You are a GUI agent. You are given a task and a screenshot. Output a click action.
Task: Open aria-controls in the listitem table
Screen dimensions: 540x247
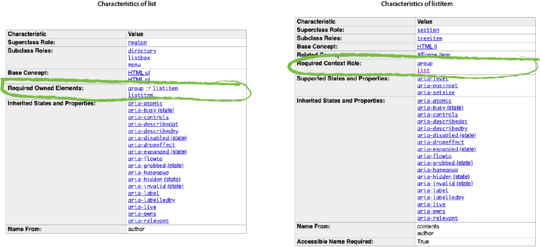438,115
